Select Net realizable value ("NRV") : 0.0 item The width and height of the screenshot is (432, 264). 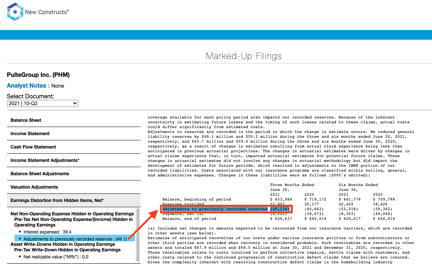(x=56, y=257)
